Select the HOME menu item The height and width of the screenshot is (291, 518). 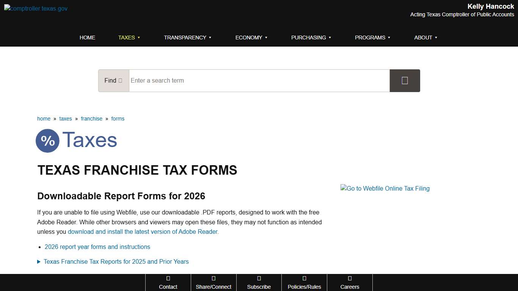click(x=87, y=38)
